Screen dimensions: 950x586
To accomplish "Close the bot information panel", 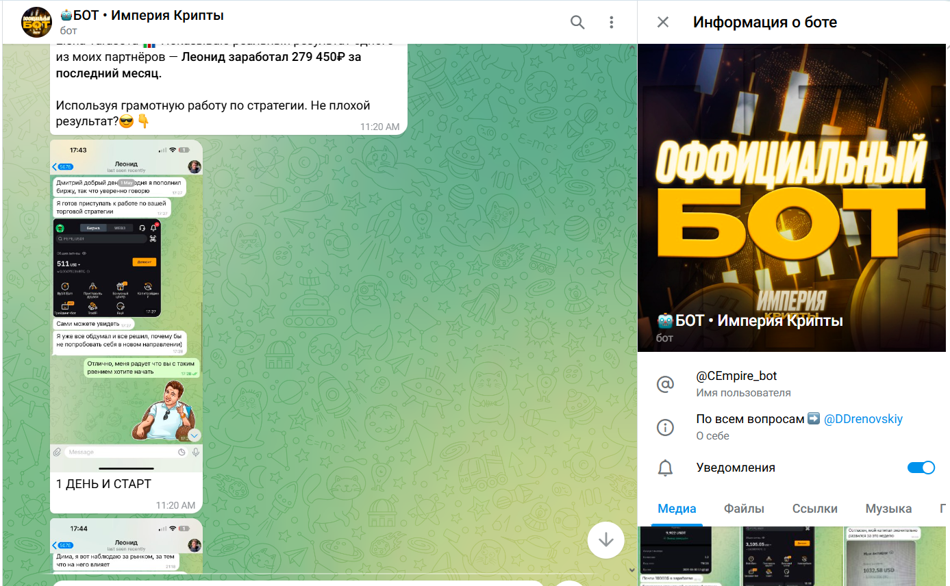I will 663,22.
